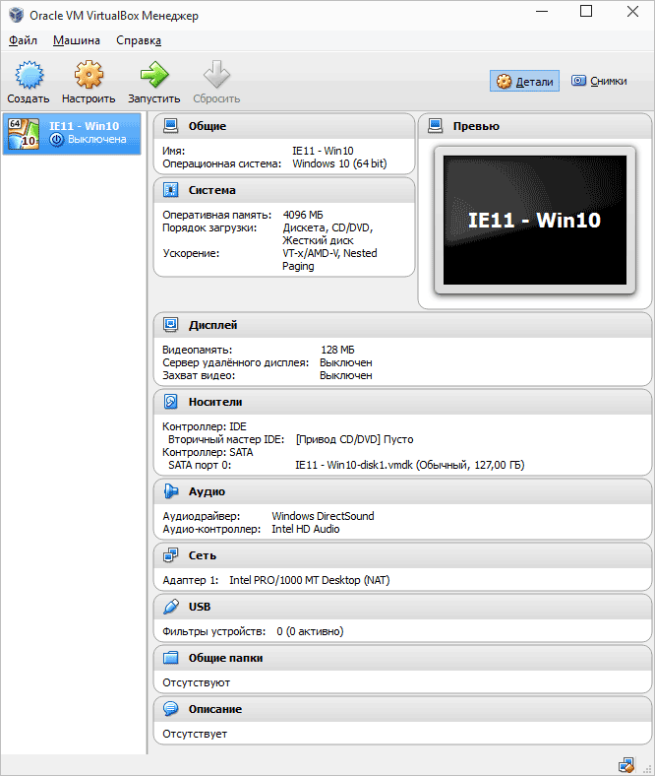The height and width of the screenshot is (776, 655).
Task: Open the Файл menu
Action: click(x=23, y=40)
